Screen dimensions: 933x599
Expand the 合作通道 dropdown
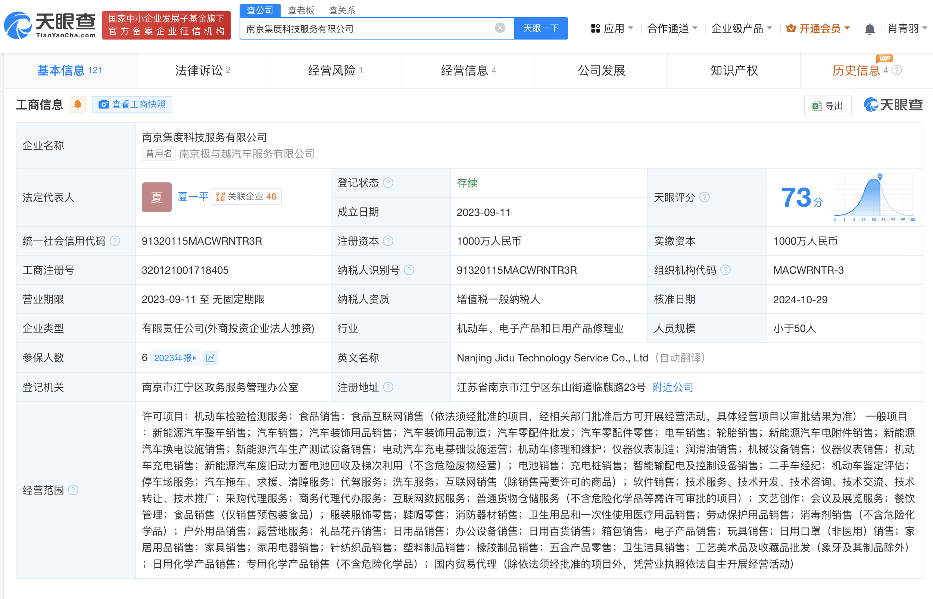pos(672,28)
